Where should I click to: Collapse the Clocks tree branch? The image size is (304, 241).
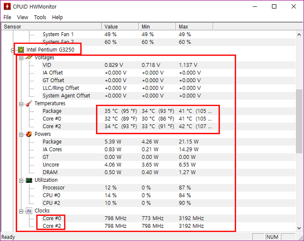click(x=21, y=211)
